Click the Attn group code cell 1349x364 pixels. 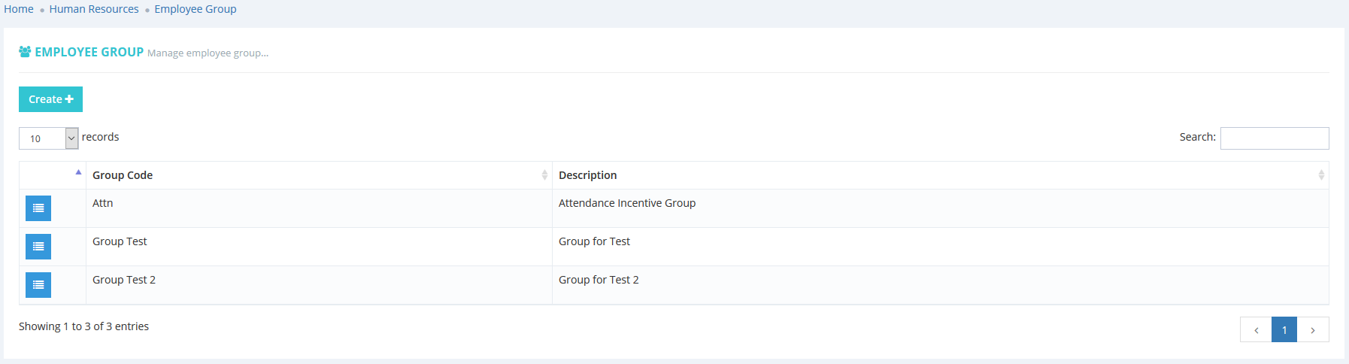pos(103,203)
